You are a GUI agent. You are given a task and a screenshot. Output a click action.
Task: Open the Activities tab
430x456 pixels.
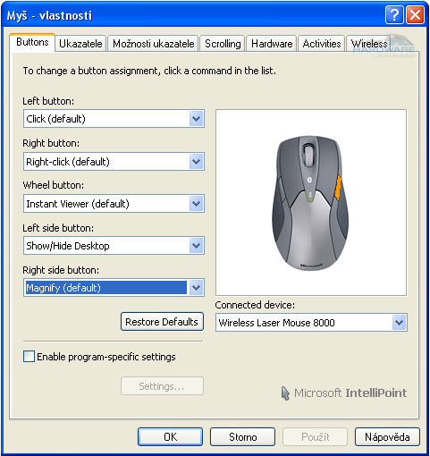(322, 44)
